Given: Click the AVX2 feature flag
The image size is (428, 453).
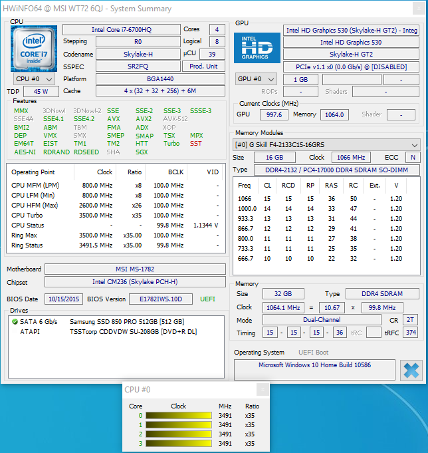Looking at the screenshot, I should tap(144, 119).
